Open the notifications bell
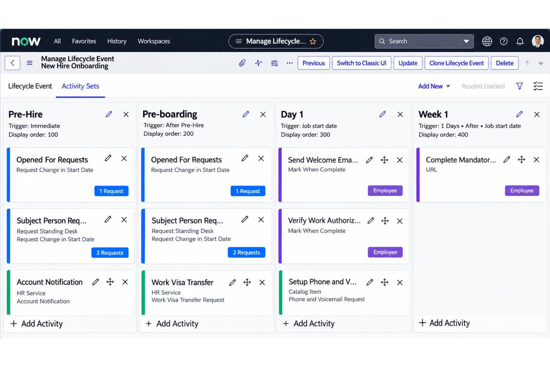 pyautogui.click(x=520, y=41)
